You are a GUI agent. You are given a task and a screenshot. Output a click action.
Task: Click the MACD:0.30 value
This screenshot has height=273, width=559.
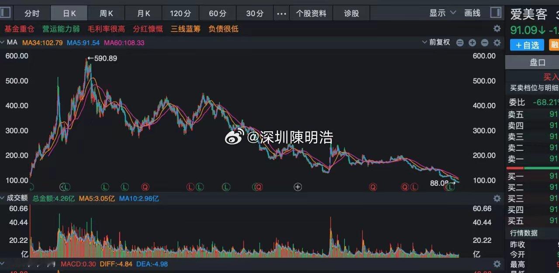78,264
